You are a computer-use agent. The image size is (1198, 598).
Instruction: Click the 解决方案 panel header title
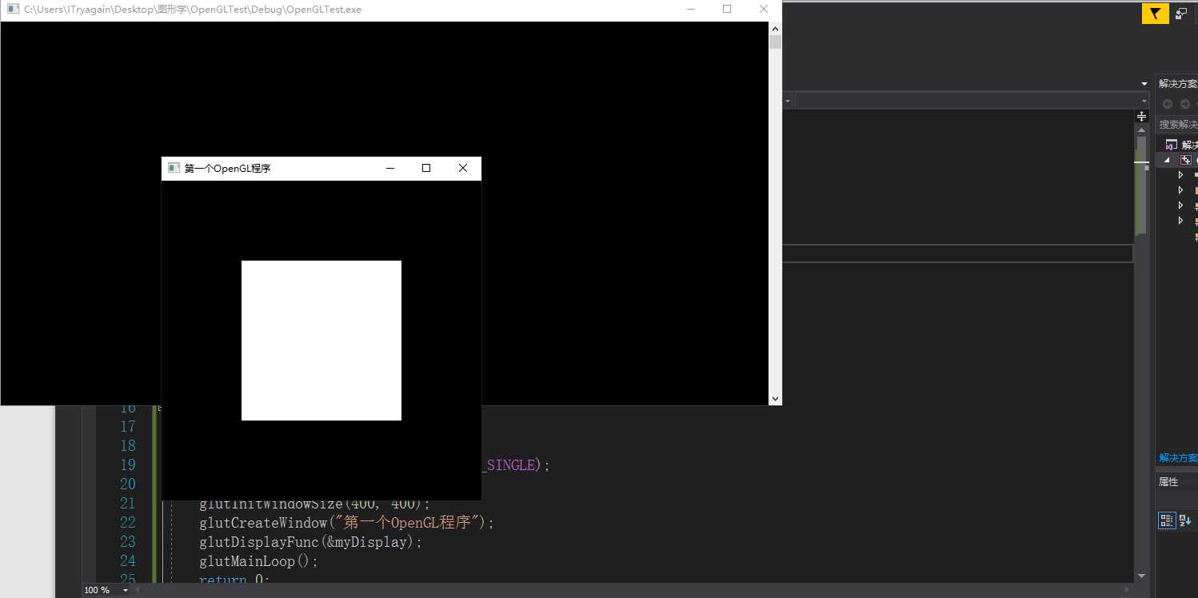[1178, 84]
